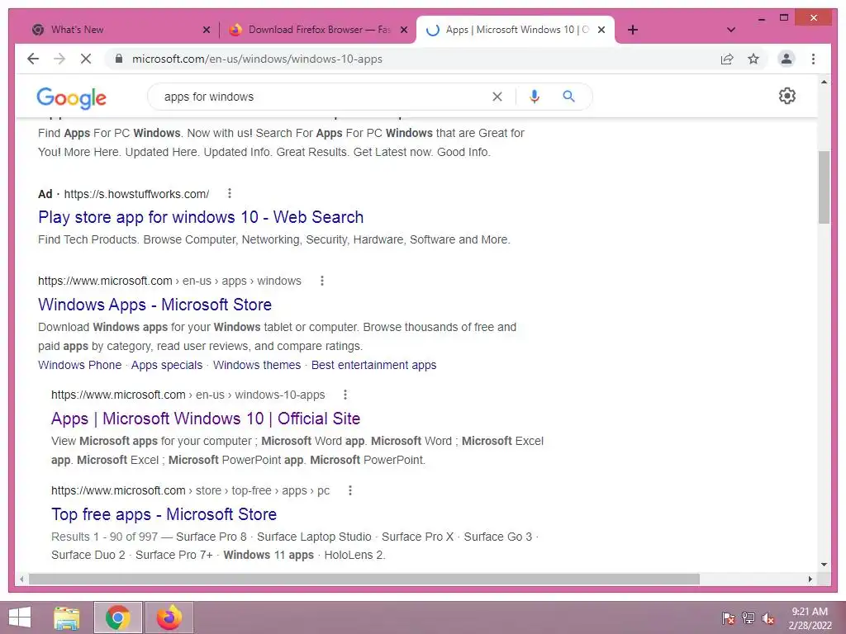Start voice search with the microphone

(535, 97)
